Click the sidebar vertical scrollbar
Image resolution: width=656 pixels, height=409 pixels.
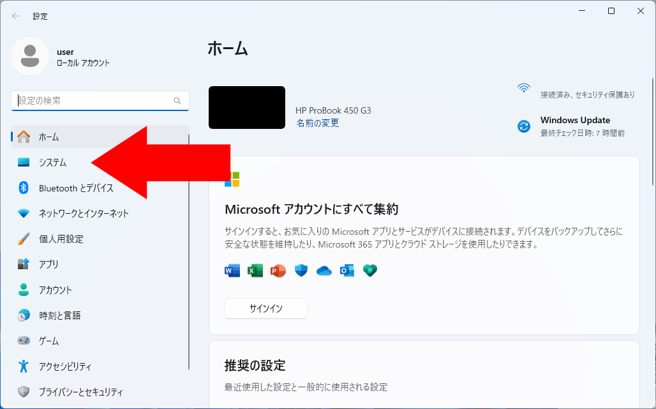[189, 255]
